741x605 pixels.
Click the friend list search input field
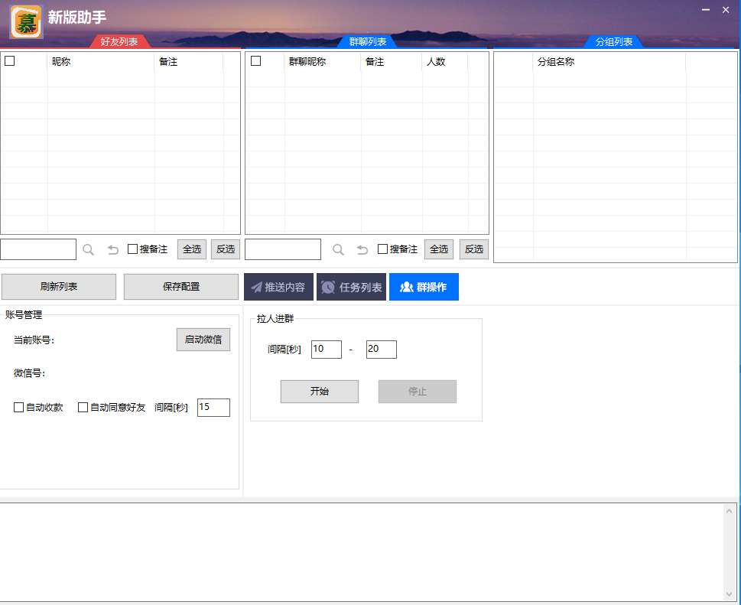(x=38, y=249)
